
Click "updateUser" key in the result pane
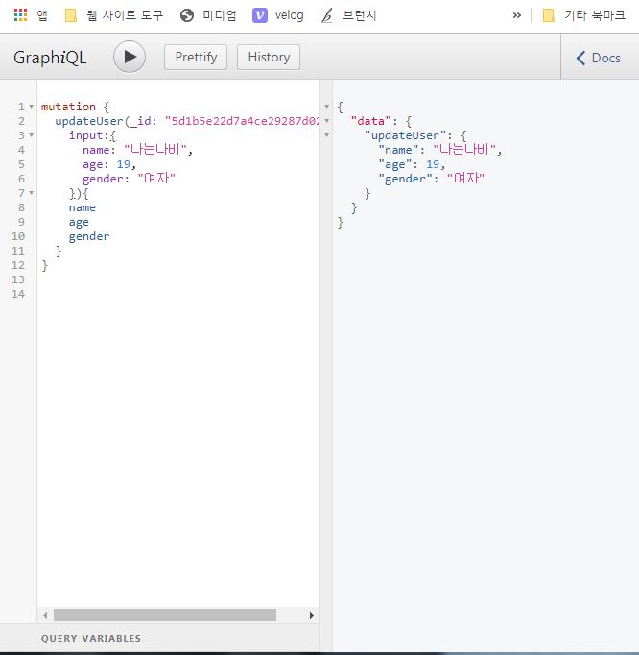click(x=405, y=135)
